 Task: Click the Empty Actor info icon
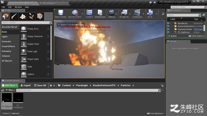(48, 29)
